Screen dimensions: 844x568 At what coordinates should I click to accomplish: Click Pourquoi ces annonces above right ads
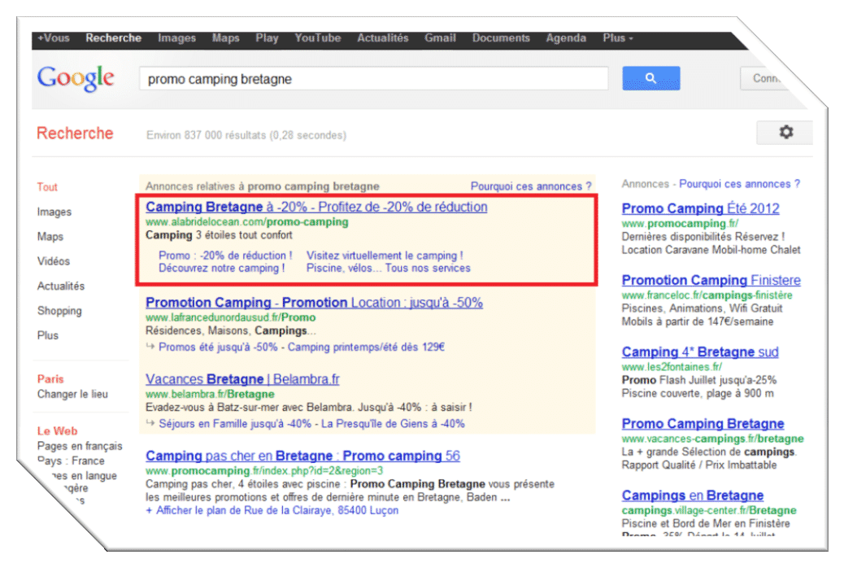[x=739, y=184]
